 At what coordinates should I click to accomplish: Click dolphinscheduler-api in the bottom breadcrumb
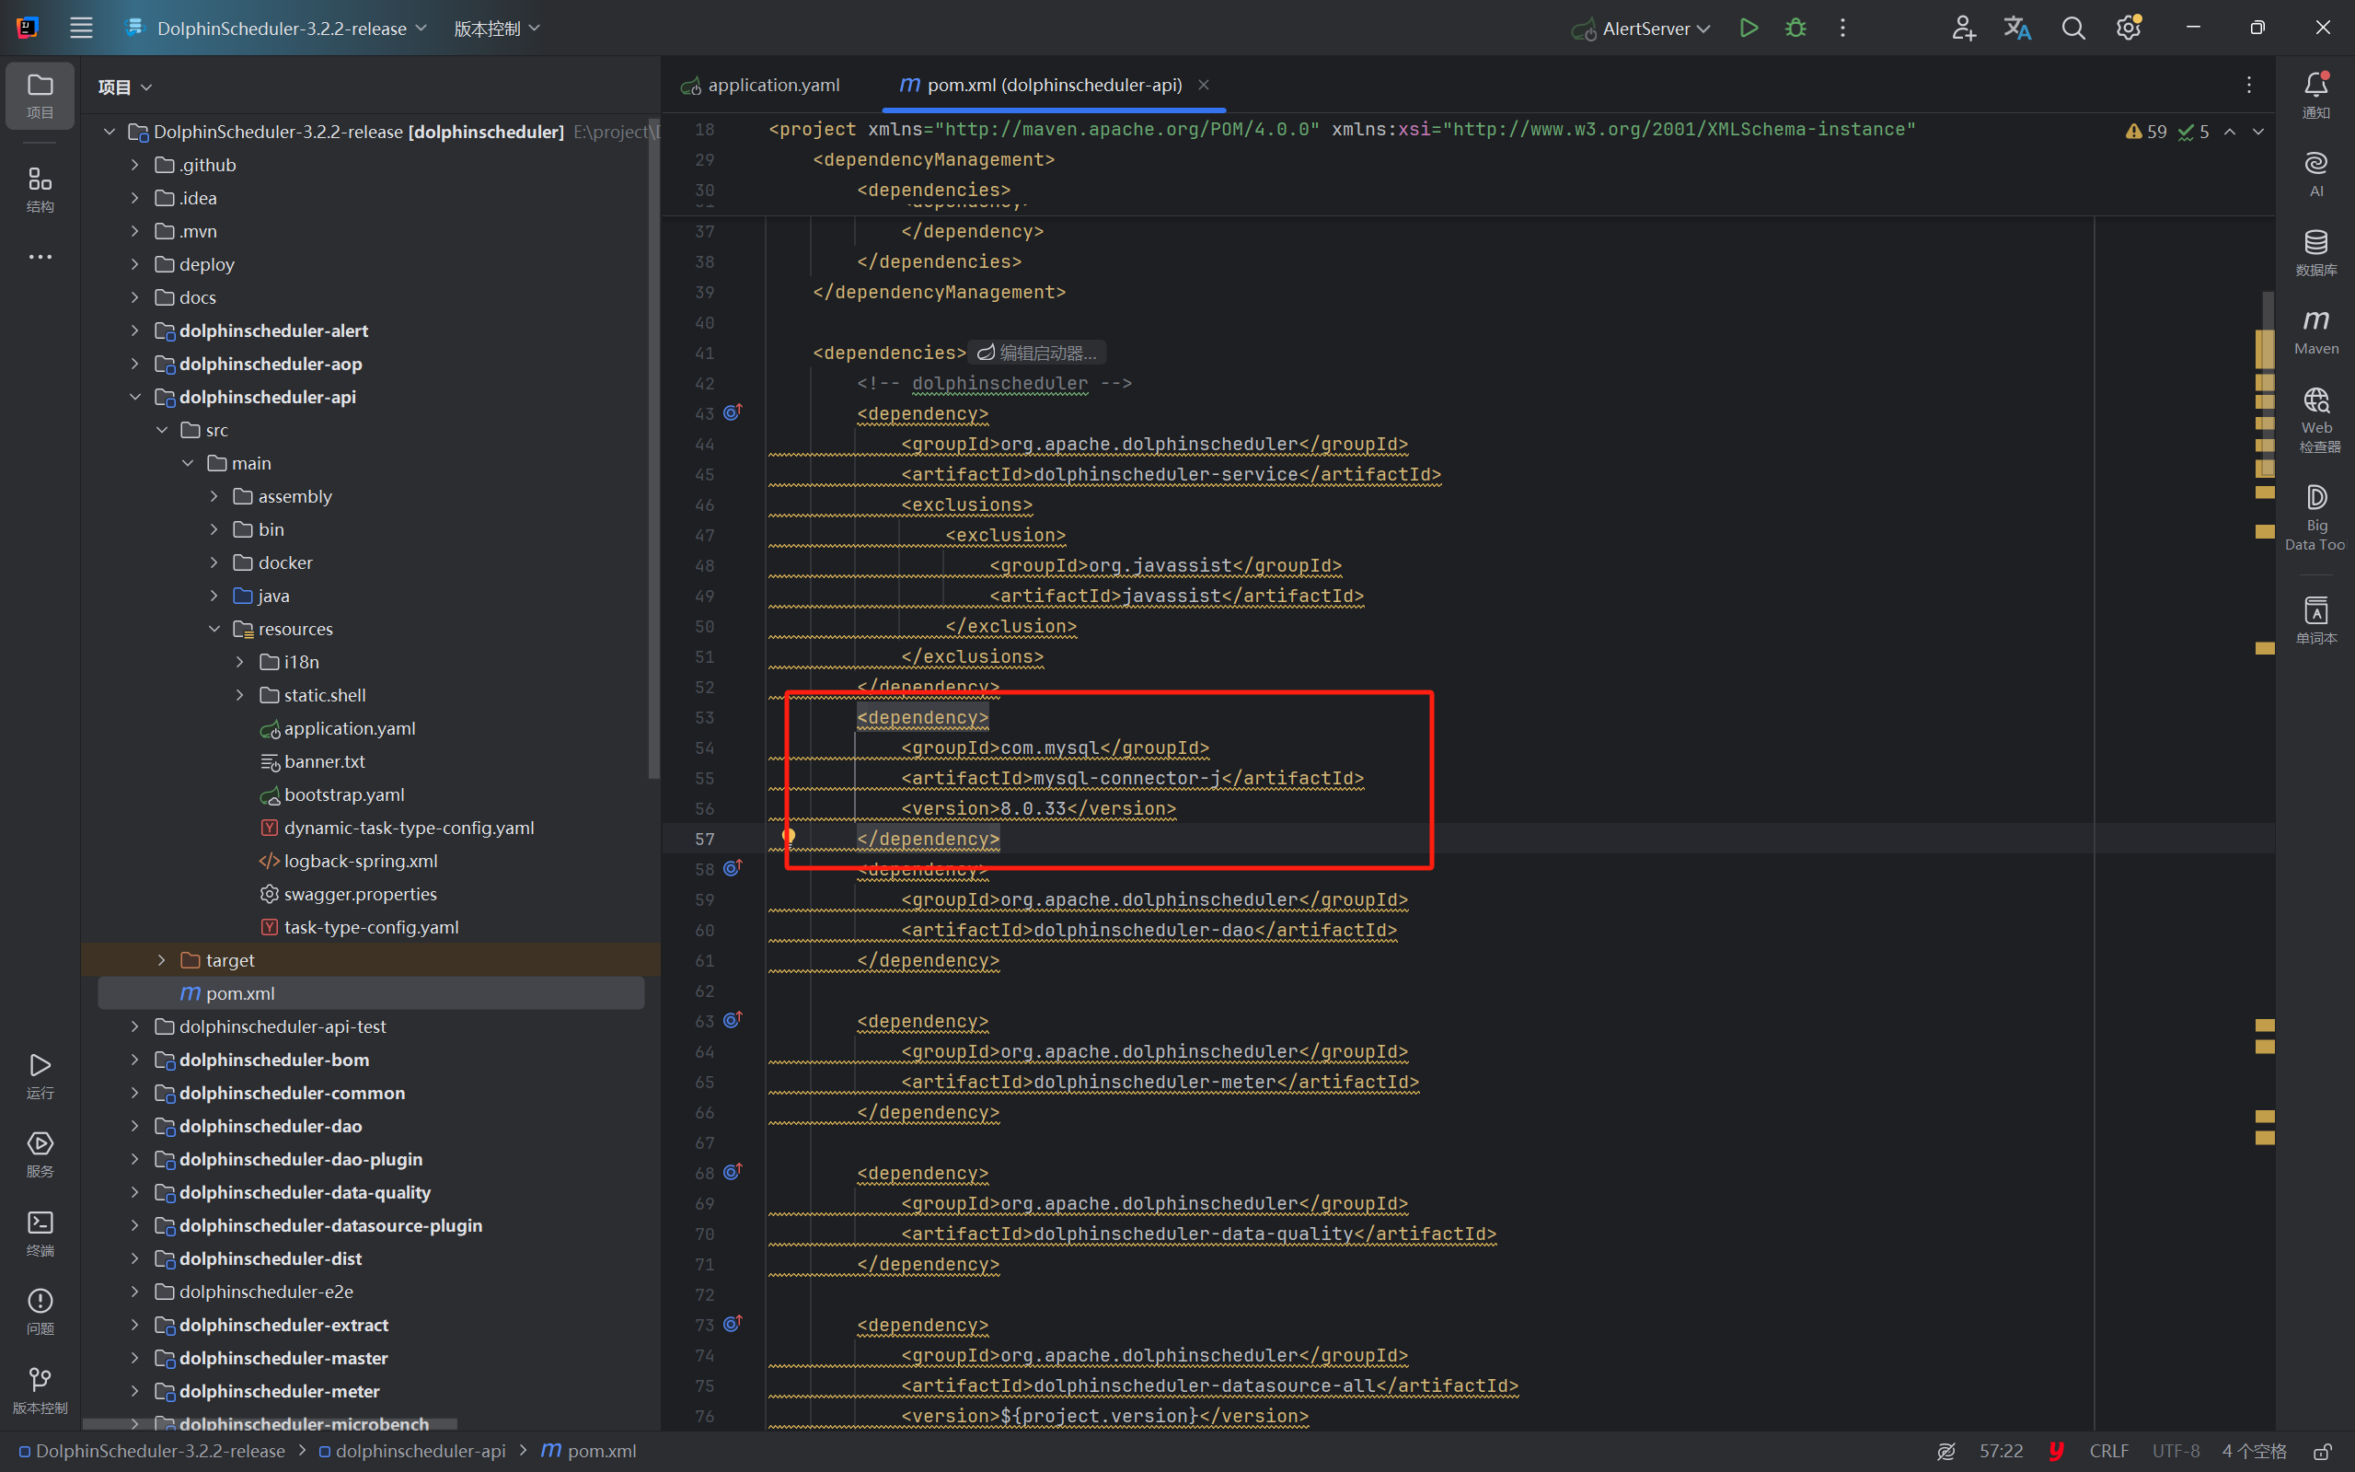[421, 1450]
